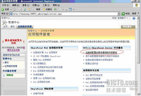Open the 内容数据库 link
This screenshot has height=96, width=141.
click(x=38, y=75)
